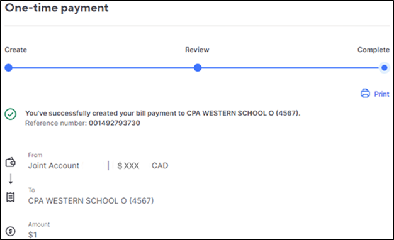
Task: Click the Create step label
Action: [x=16, y=50]
